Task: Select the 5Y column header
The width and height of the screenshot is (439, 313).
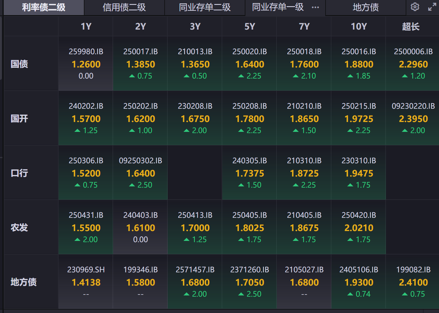Action: click(250, 27)
